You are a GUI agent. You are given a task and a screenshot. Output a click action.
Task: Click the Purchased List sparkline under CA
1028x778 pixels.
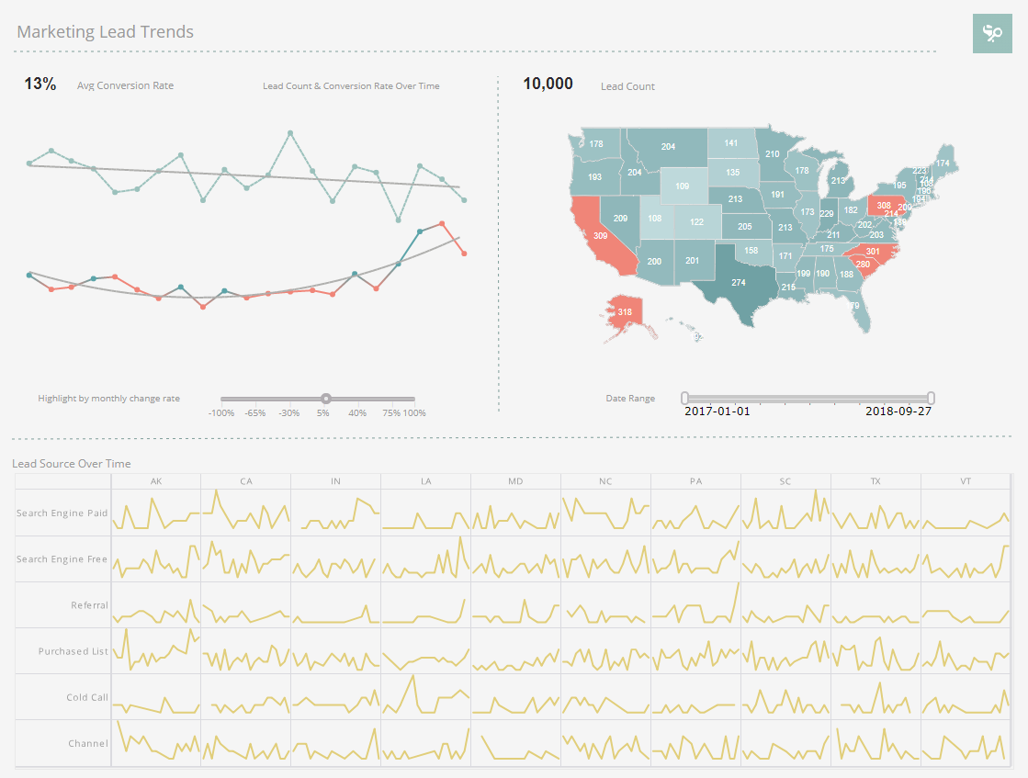tap(245, 651)
